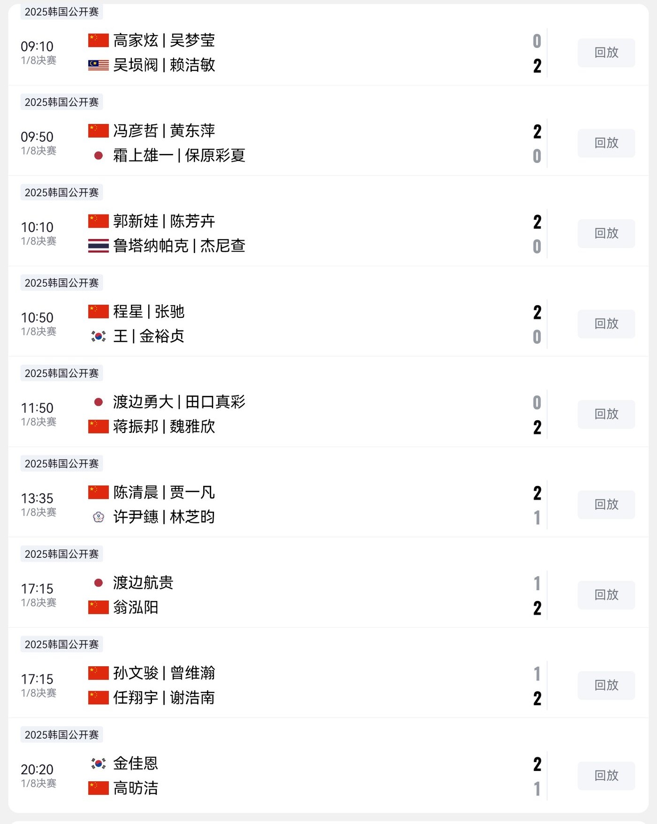Click 回放 for the 11:50 match
657x824 pixels.
pyautogui.click(x=606, y=414)
